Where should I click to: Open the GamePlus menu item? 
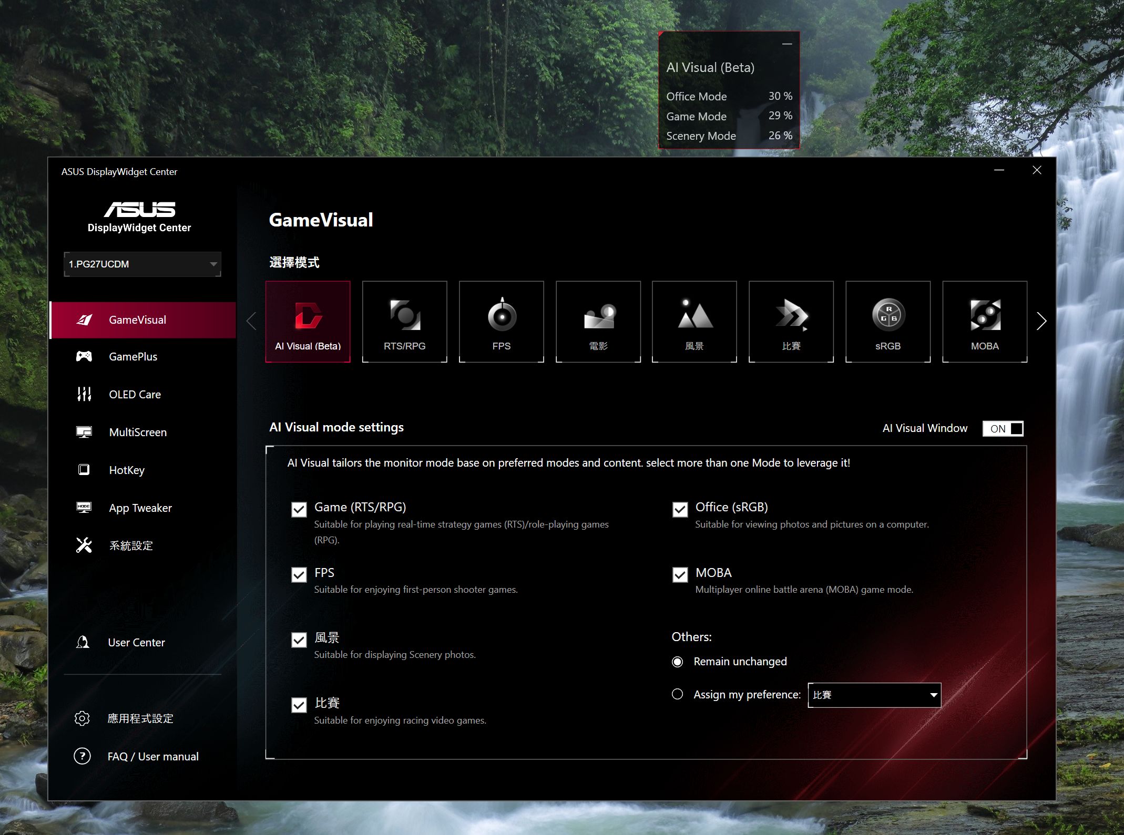tap(143, 357)
